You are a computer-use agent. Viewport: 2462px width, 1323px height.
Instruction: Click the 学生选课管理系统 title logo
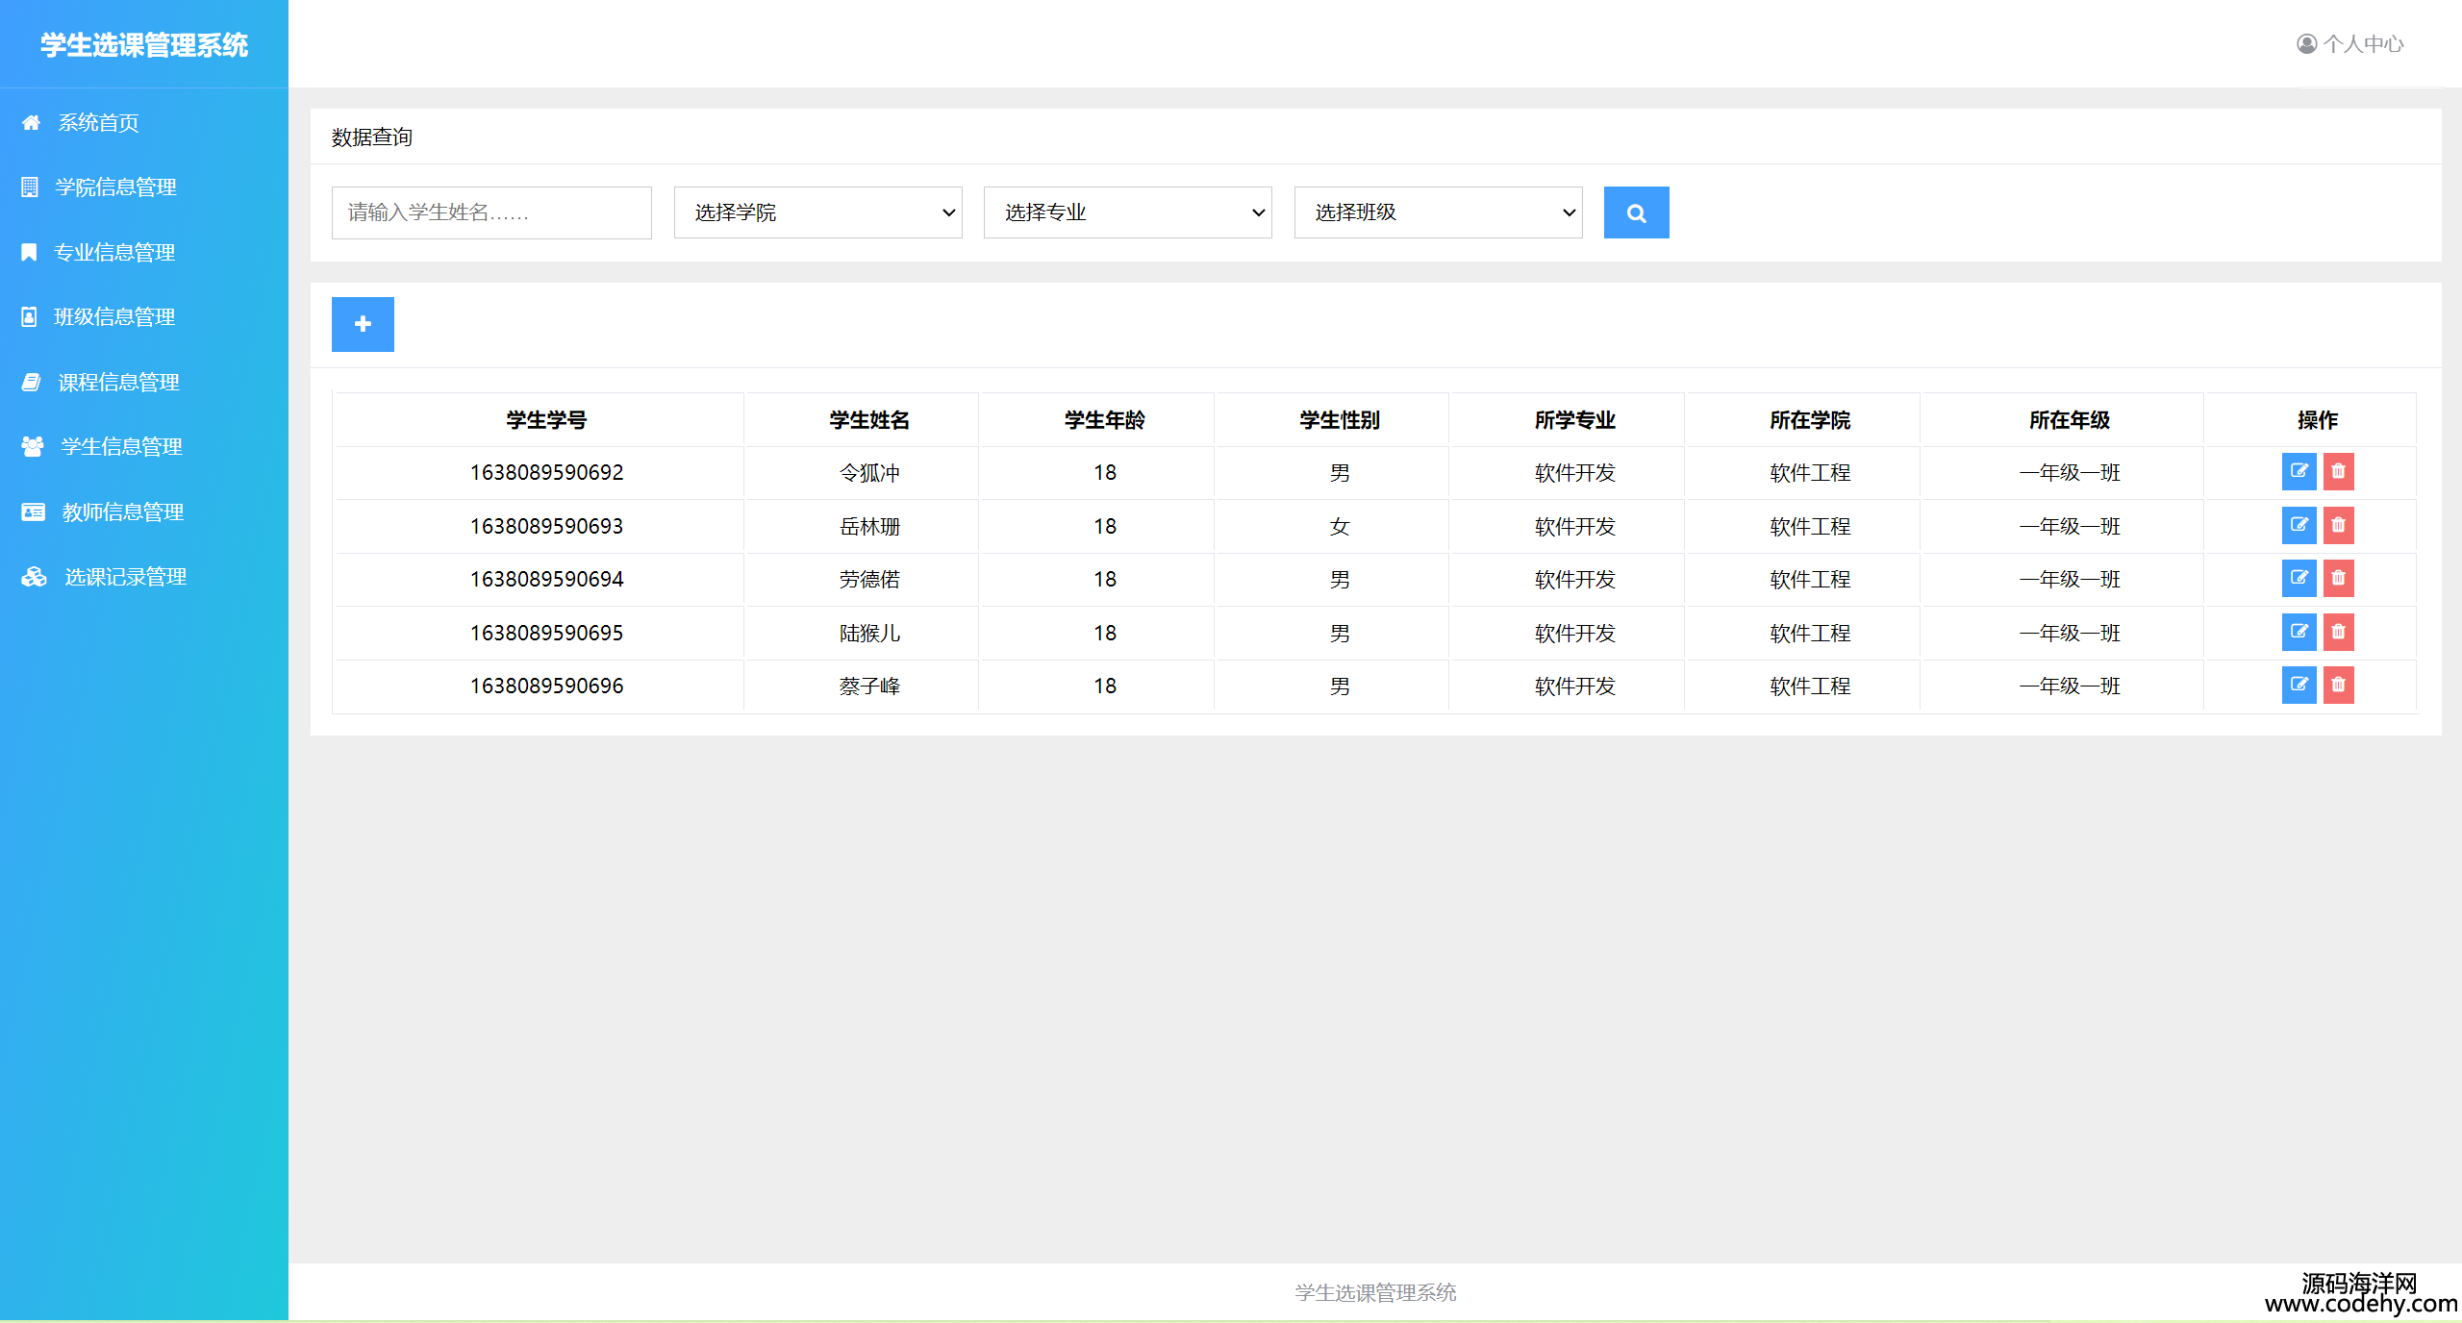[144, 45]
